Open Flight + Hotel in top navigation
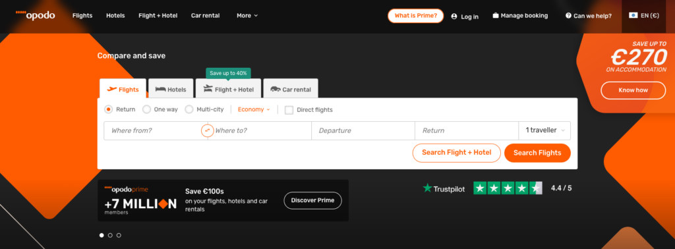Image resolution: width=675 pixels, height=249 pixels. click(158, 16)
